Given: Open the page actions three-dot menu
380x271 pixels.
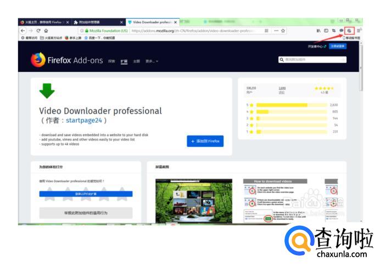Looking at the screenshot, I should pyautogui.click(x=276, y=31).
